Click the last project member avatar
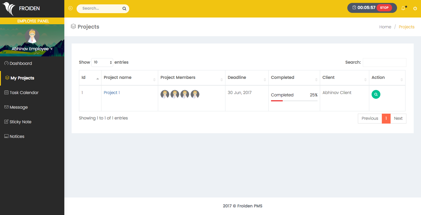The height and width of the screenshot is (215, 421). [195, 94]
